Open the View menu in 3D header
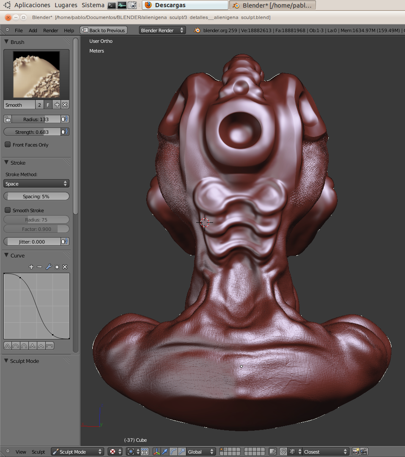The image size is (405, 457). pos(21,452)
